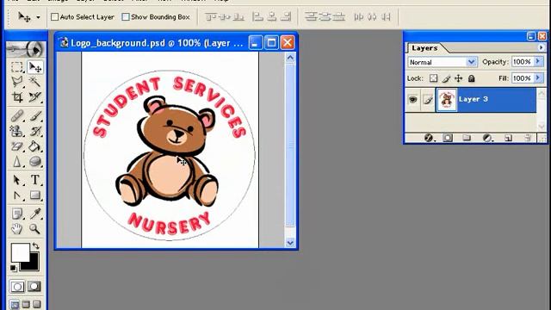The image size is (551, 310).
Task: Click the Distribute Top Edges icon
Action: click(311, 16)
